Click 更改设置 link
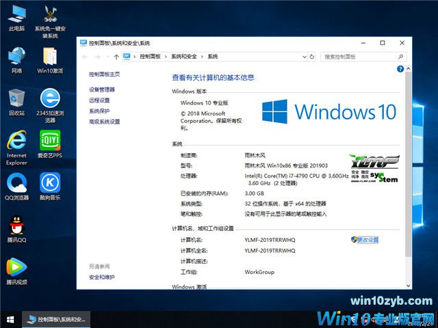438x328 pixels. tap(368, 240)
